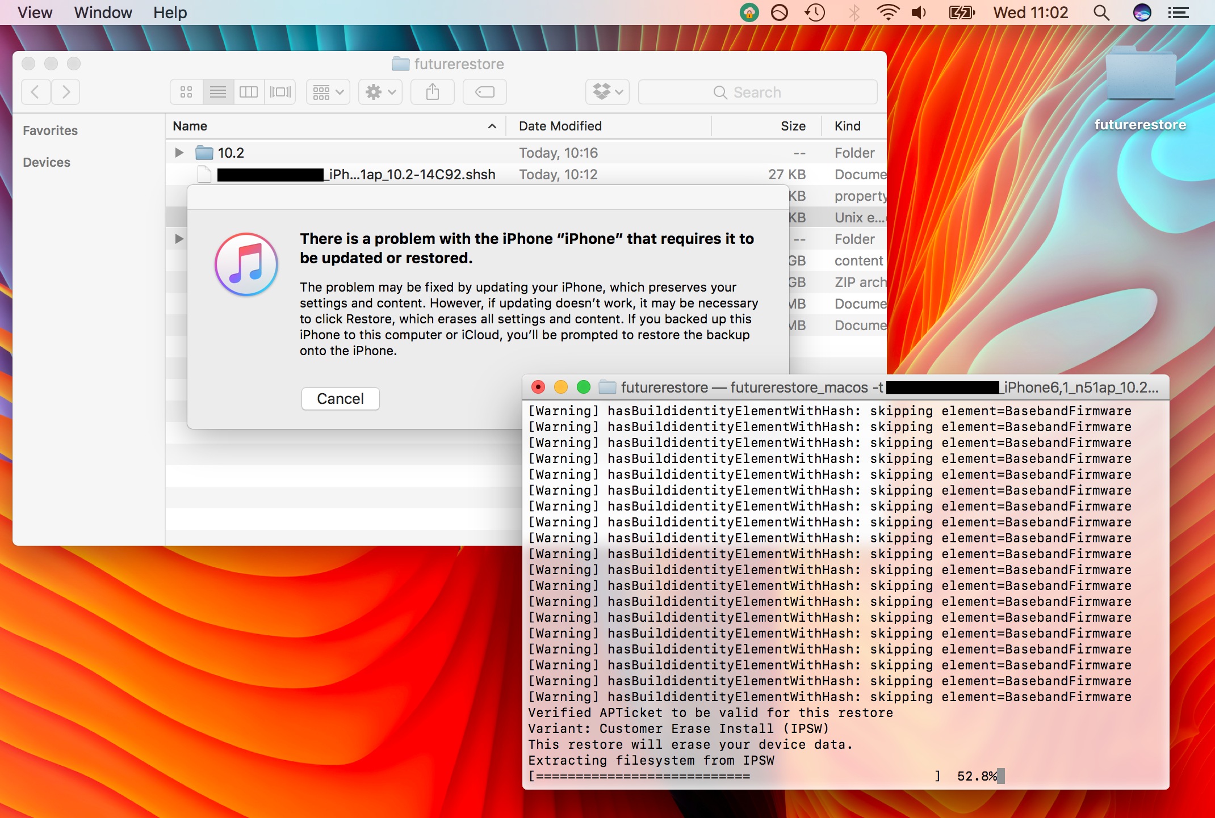1215x818 pixels.
Task: Sort files by Date Modified column
Action: [560, 126]
